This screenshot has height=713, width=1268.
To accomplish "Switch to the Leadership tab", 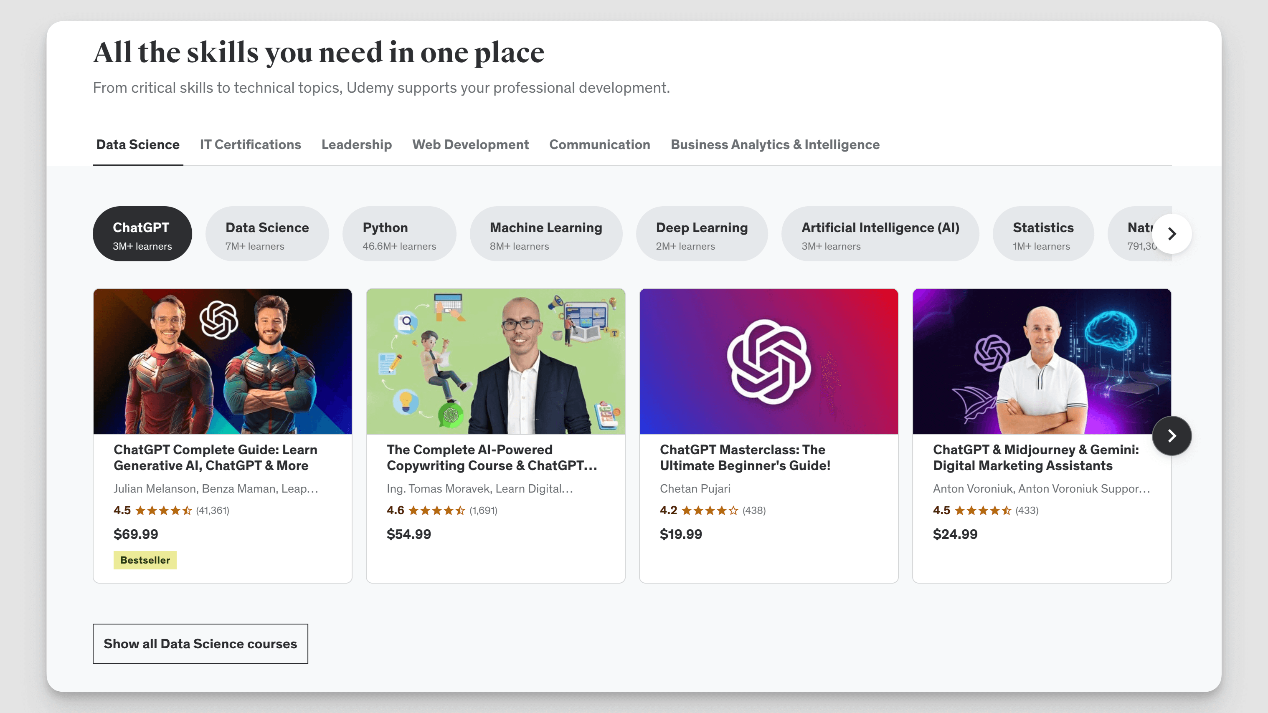I will point(356,144).
